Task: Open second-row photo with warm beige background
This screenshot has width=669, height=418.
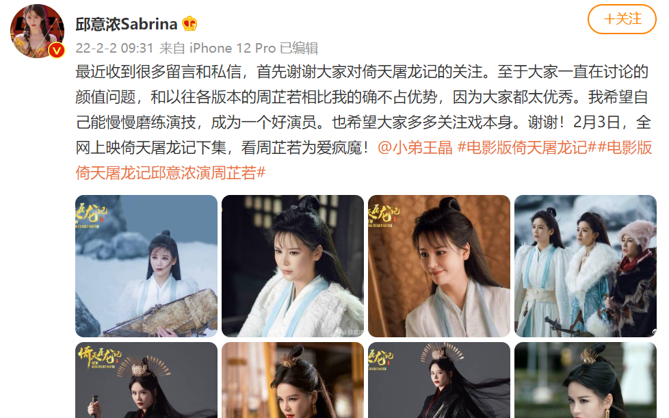Action: click(x=293, y=380)
